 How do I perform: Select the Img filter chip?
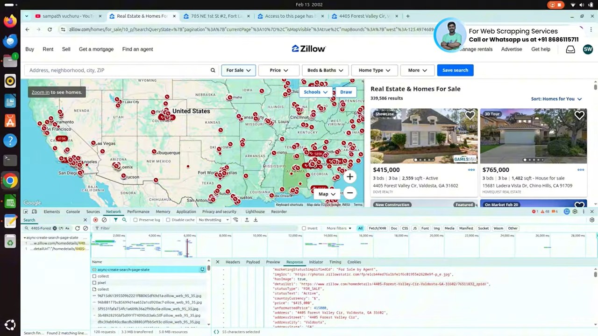(436, 228)
